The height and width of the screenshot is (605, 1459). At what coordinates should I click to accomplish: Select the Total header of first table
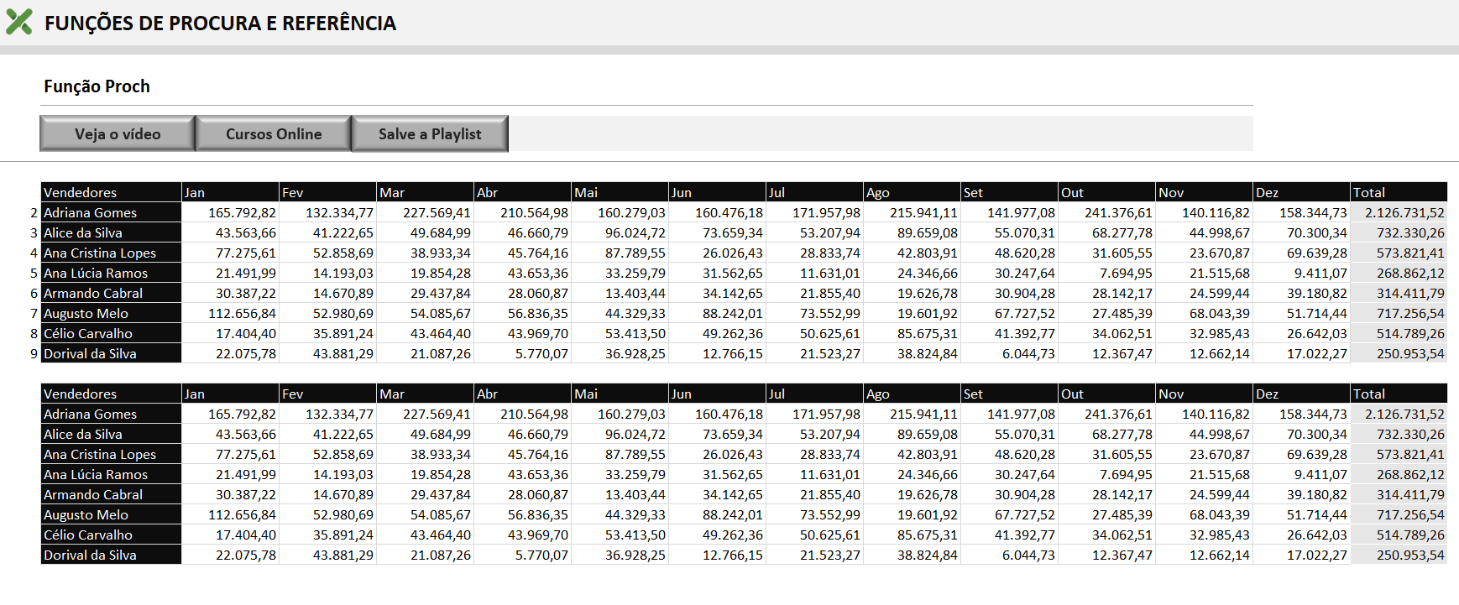pos(1399,192)
